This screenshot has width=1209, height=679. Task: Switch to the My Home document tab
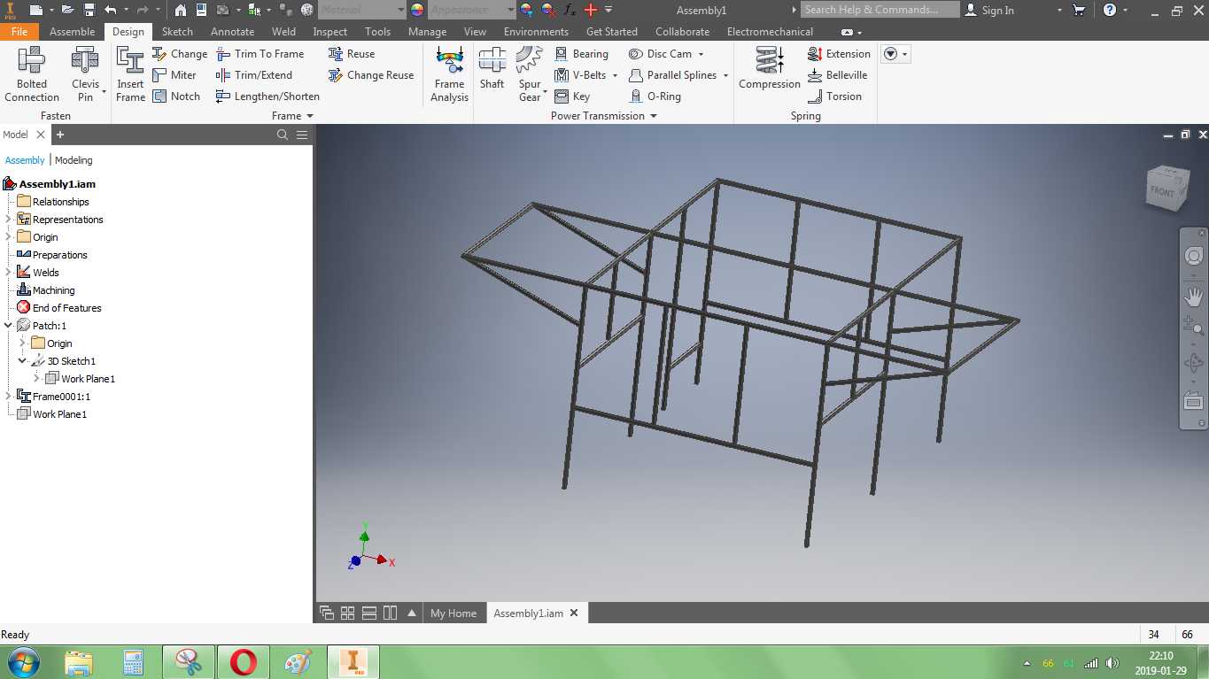point(453,613)
